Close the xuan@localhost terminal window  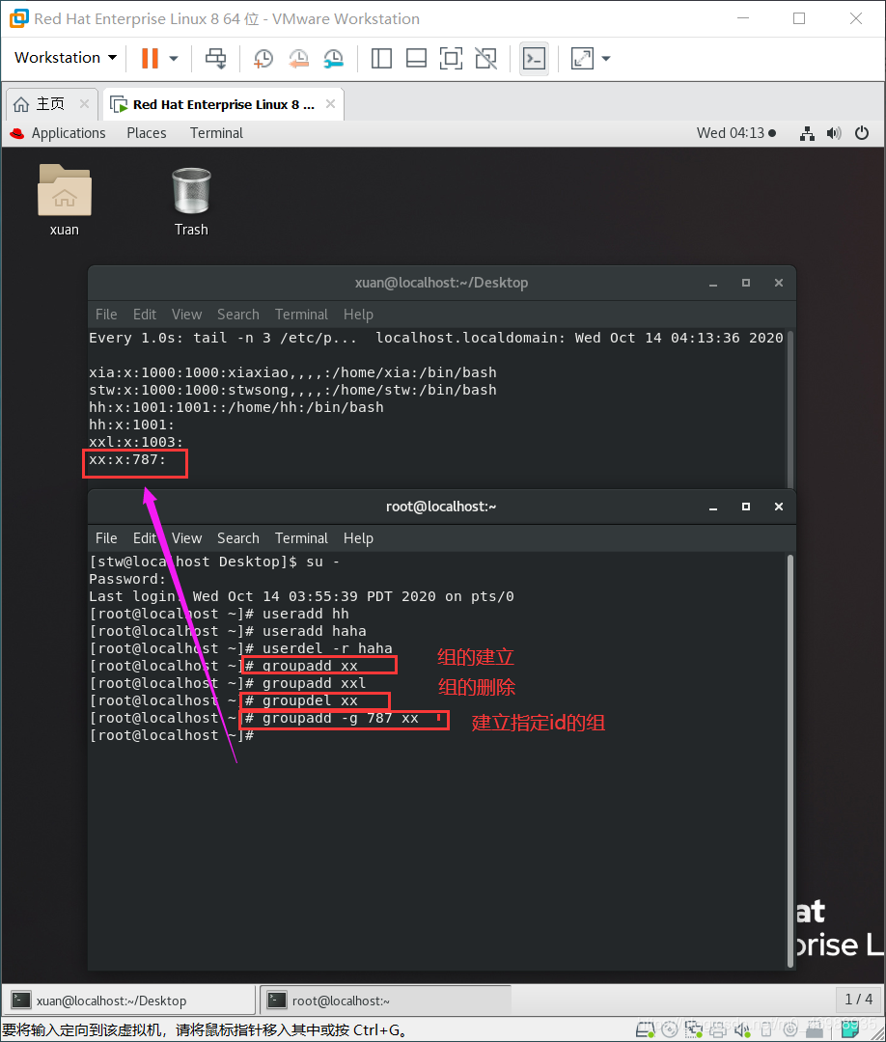[778, 283]
